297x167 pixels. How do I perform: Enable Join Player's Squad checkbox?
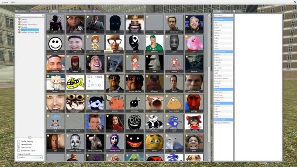[19, 150]
